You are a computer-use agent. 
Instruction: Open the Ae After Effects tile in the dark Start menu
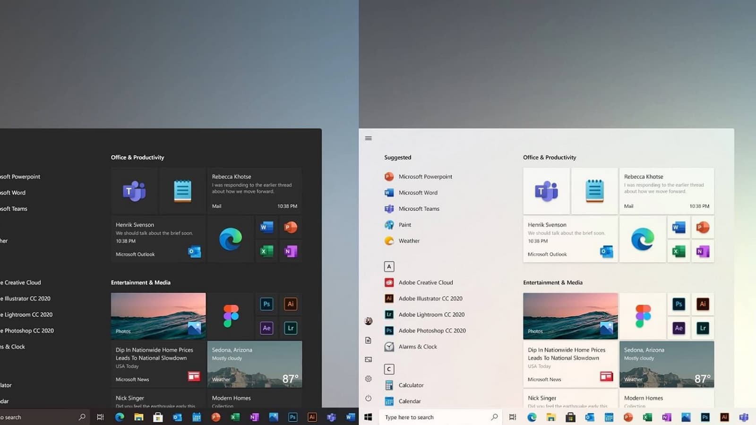266,328
